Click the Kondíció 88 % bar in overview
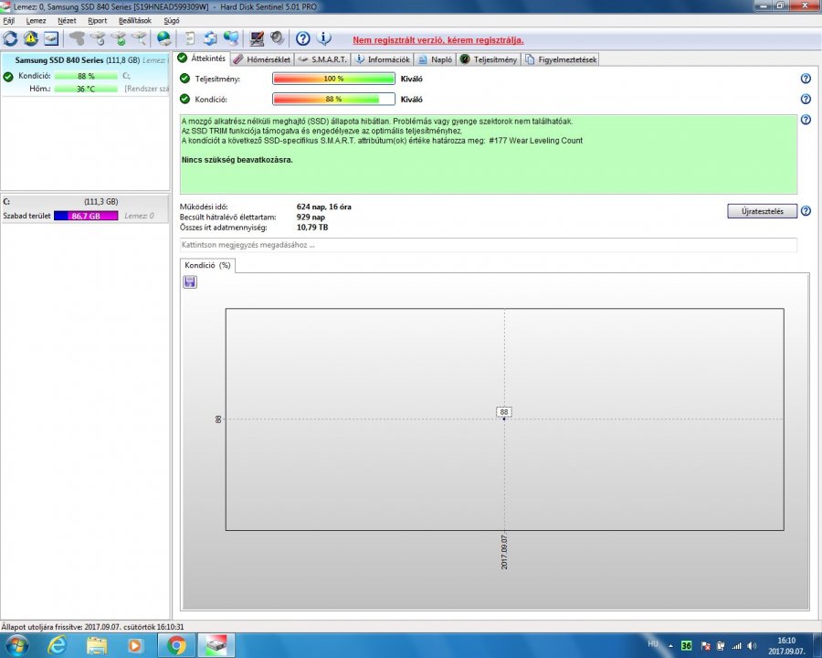822x658 pixels. click(333, 100)
